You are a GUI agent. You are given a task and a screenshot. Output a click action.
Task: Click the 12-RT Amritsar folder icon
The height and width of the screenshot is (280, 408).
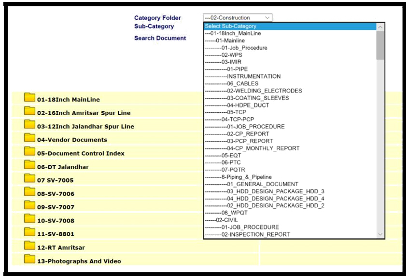coord(30,247)
